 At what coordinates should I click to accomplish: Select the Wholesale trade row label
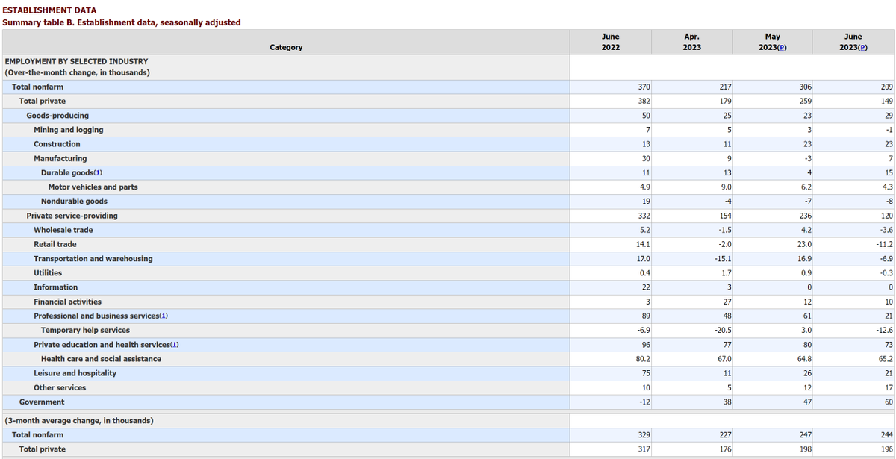[63, 230]
